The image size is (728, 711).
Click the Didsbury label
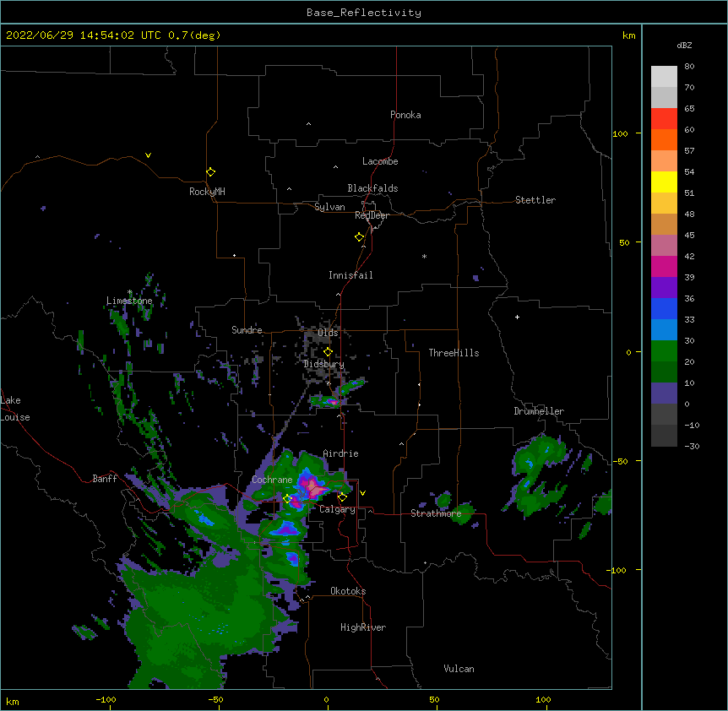323,364
